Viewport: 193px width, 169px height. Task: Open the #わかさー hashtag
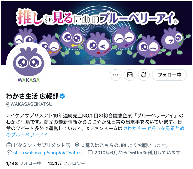point(135,129)
